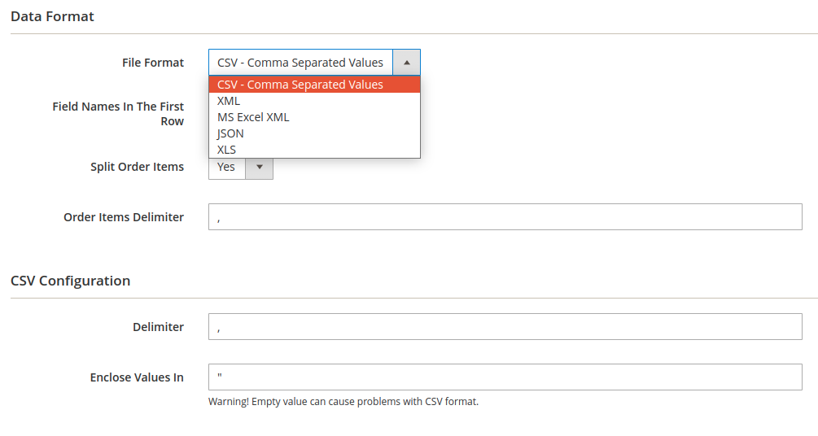Click into the CSV Delimiter input field
This screenshot has width=818, height=436.
click(x=505, y=326)
